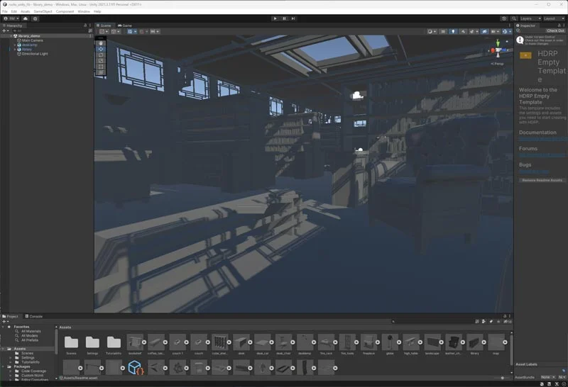The width and height of the screenshot is (568, 387).
Task: Select the Move tool in scene toolbar
Action: (101, 49)
